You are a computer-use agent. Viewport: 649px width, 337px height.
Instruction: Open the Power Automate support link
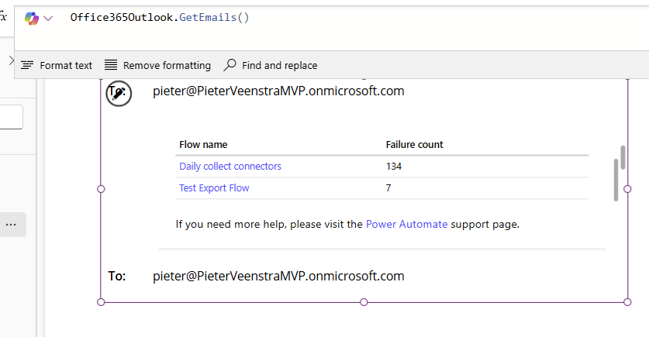(406, 224)
